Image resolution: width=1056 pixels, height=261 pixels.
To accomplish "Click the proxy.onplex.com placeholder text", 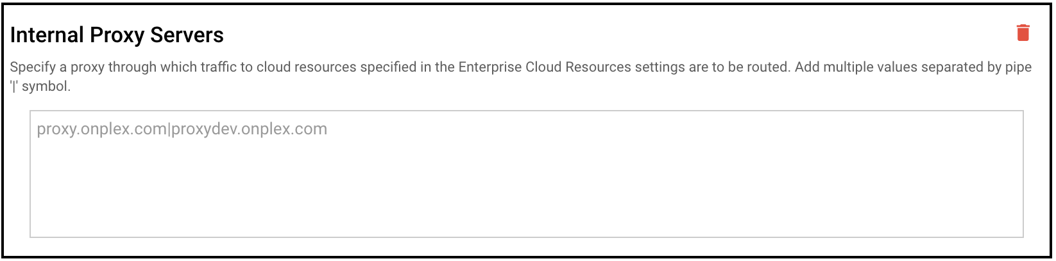I will (x=102, y=129).
